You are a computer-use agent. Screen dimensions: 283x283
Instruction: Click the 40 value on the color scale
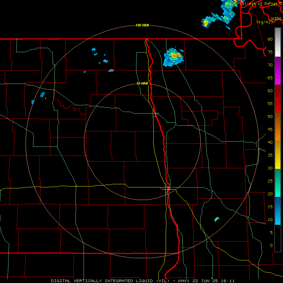pos(270,142)
